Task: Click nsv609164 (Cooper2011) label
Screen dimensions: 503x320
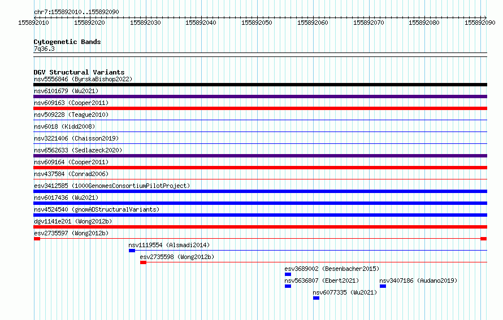Action: (x=71, y=162)
